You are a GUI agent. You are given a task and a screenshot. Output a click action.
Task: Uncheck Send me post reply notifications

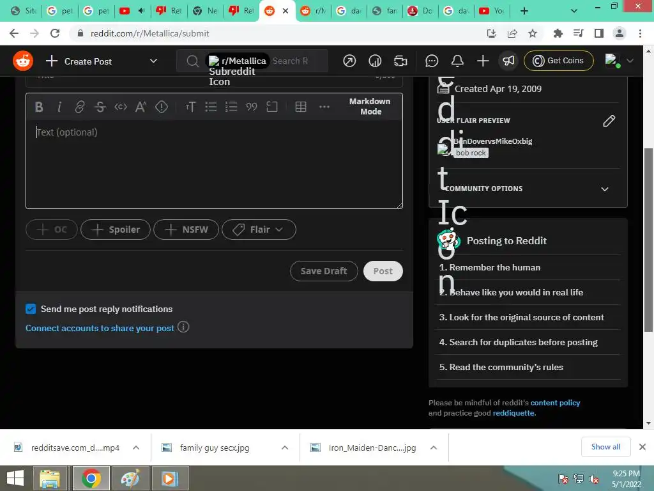(x=31, y=309)
